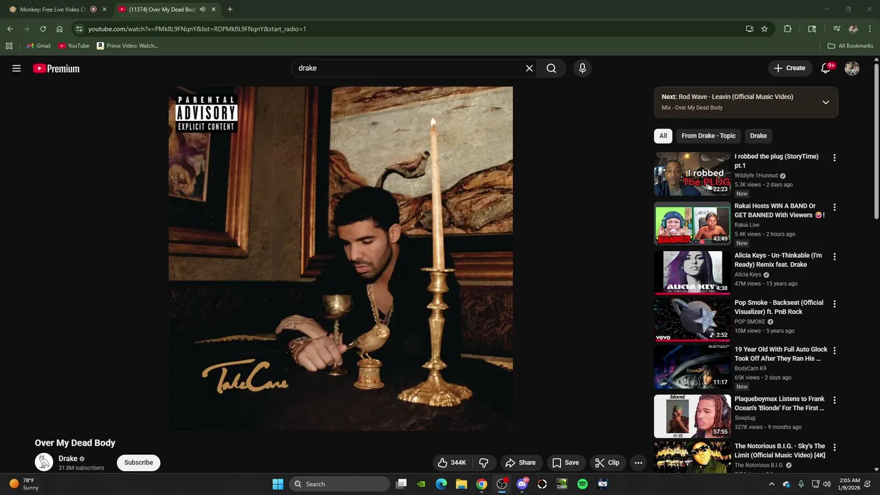This screenshot has width=880, height=495.
Task: Open the All Bookmarks folder
Action: tap(850, 45)
